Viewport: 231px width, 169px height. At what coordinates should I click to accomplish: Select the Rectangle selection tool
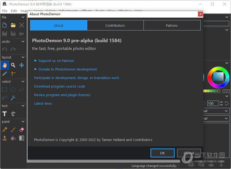(5, 89)
